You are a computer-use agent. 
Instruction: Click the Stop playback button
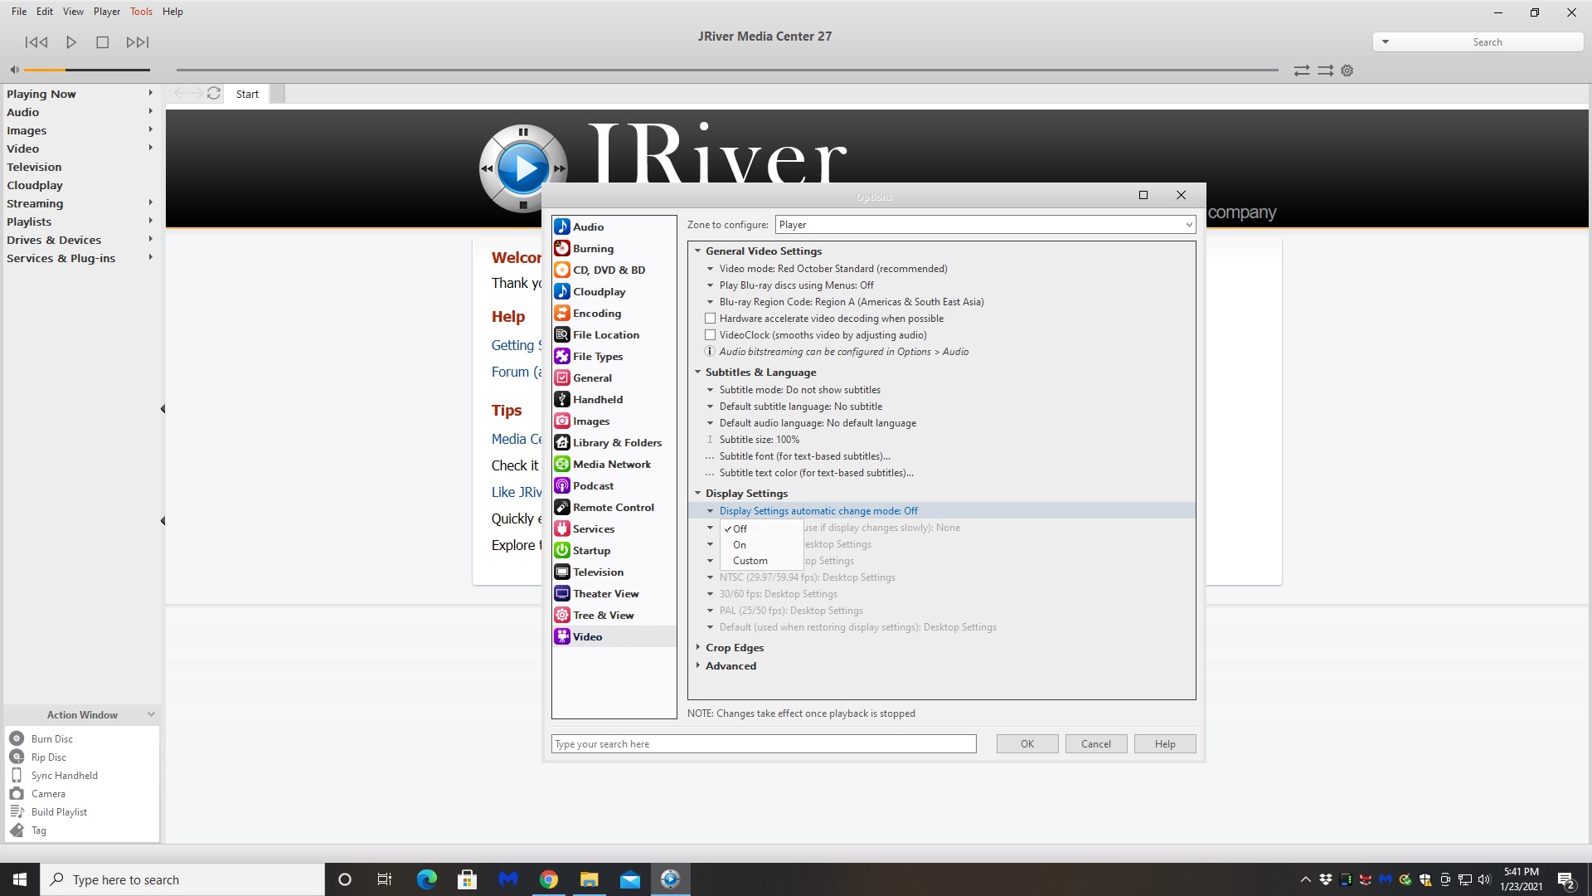point(102,42)
